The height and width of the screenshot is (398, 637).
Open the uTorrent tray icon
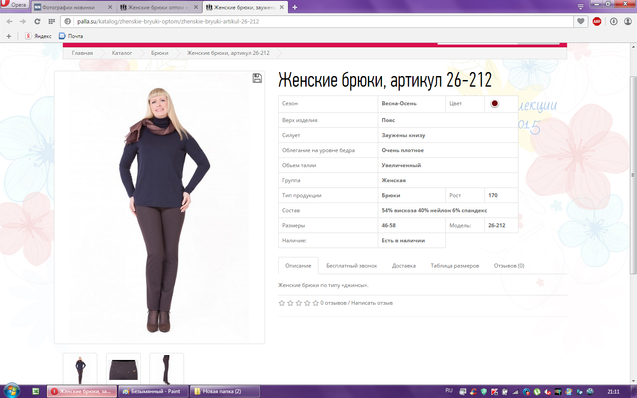[x=537, y=392]
